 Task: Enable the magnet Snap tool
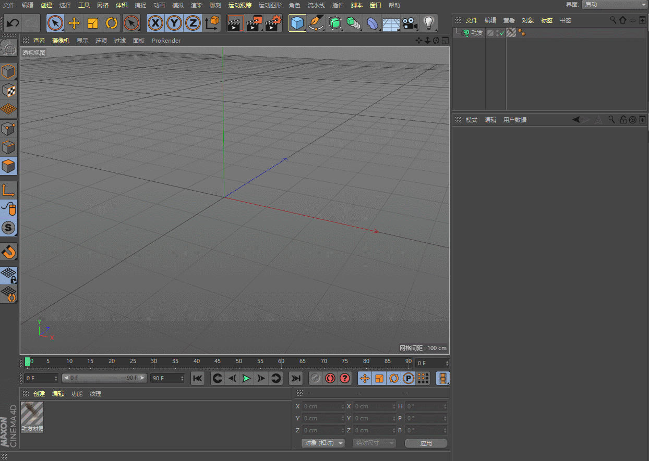pyautogui.click(x=9, y=252)
